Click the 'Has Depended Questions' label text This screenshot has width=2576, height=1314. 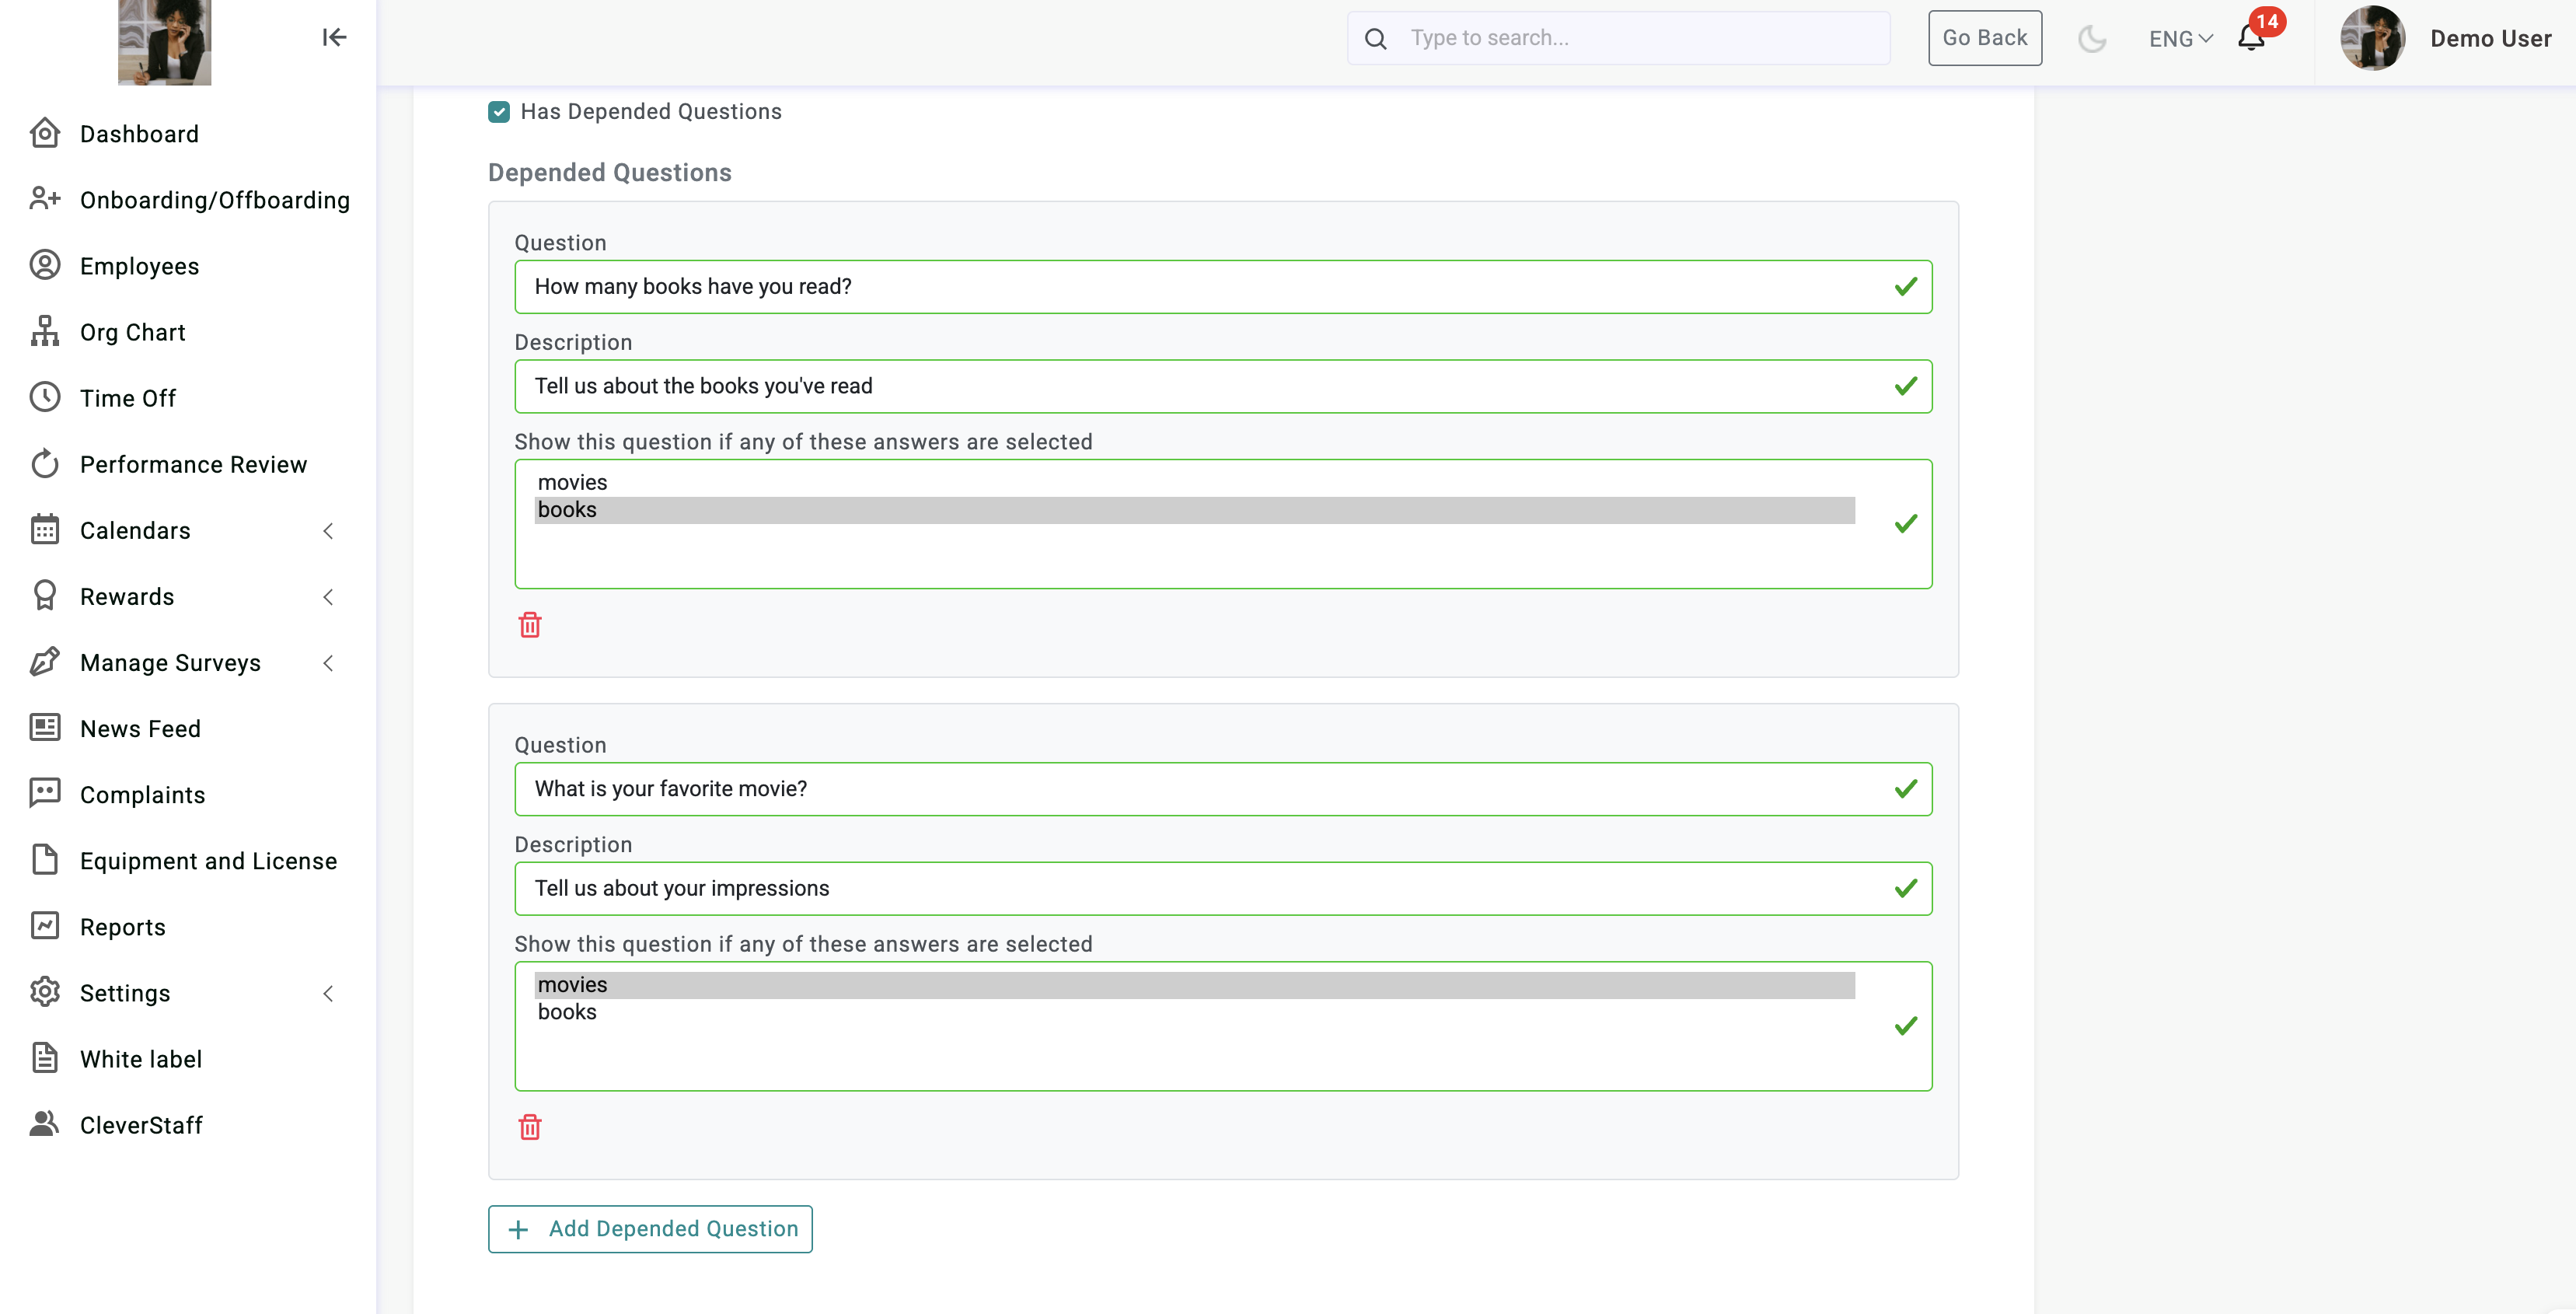(x=651, y=111)
